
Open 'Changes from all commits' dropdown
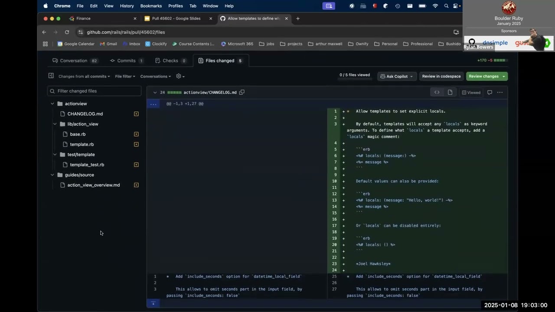(x=84, y=76)
